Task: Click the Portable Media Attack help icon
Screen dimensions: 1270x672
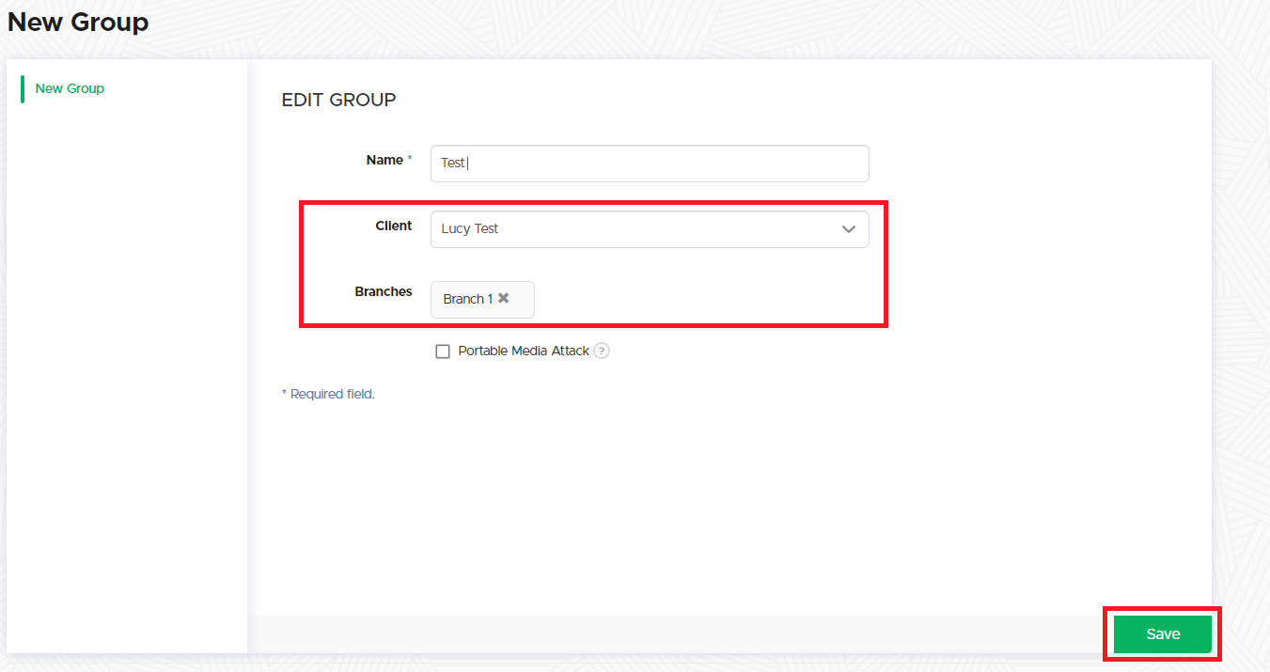Action: [602, 351]
